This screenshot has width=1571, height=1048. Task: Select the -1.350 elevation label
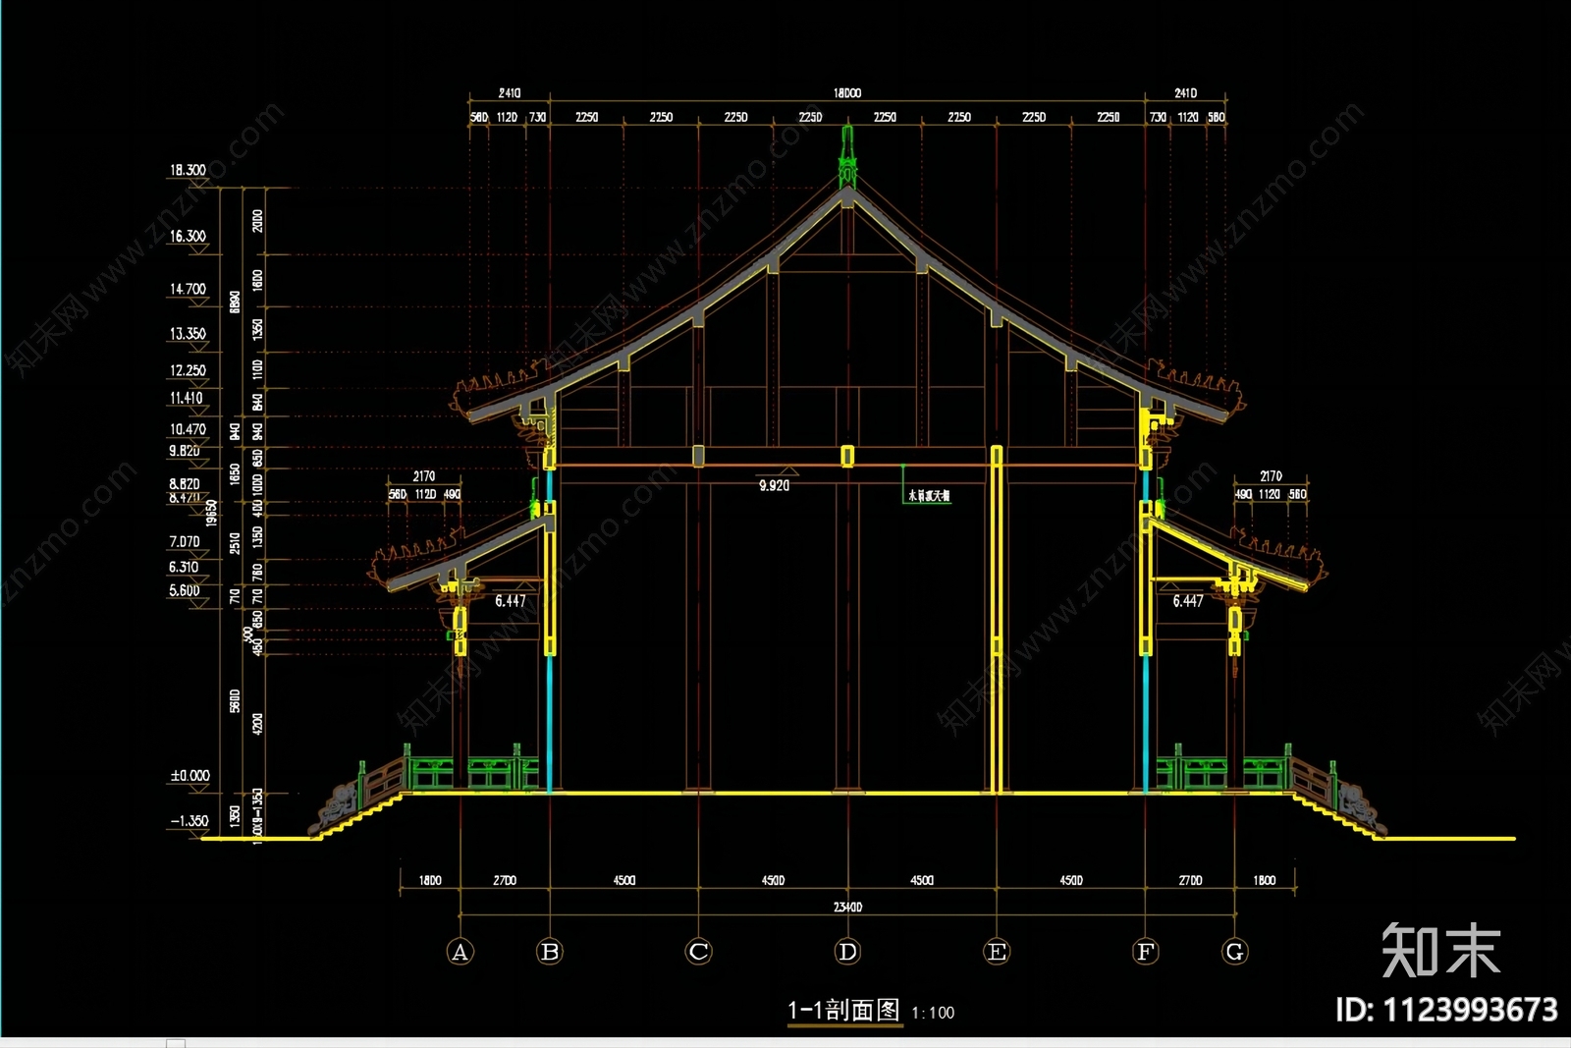pos(190,820)
